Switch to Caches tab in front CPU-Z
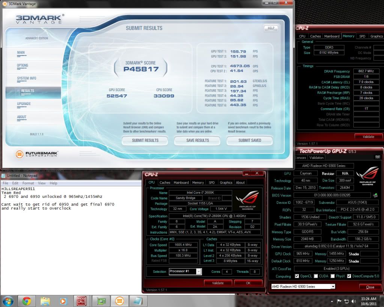Viewport: 384px width, 307px height. tap(165, 183)
